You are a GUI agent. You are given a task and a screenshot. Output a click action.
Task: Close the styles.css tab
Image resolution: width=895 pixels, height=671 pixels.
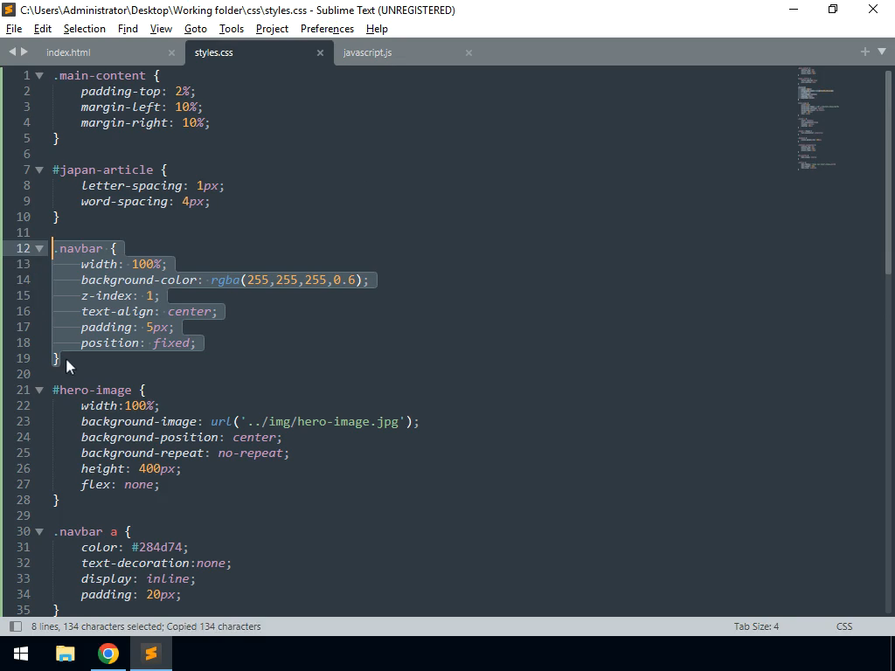click(320, 52)
